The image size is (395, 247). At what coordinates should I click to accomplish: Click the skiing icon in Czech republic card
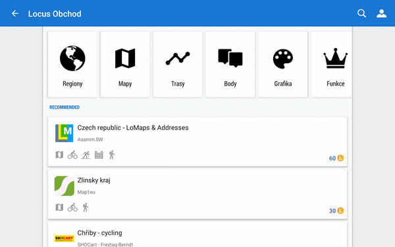86,155
